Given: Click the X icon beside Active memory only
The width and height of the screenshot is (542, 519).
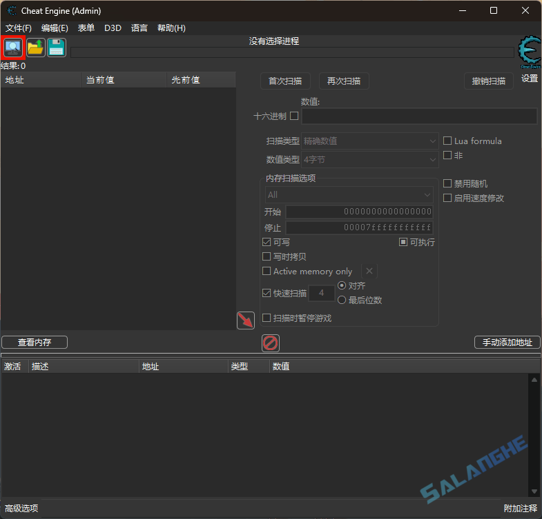Looking at the screenshot, I should (x=369, y=272).
